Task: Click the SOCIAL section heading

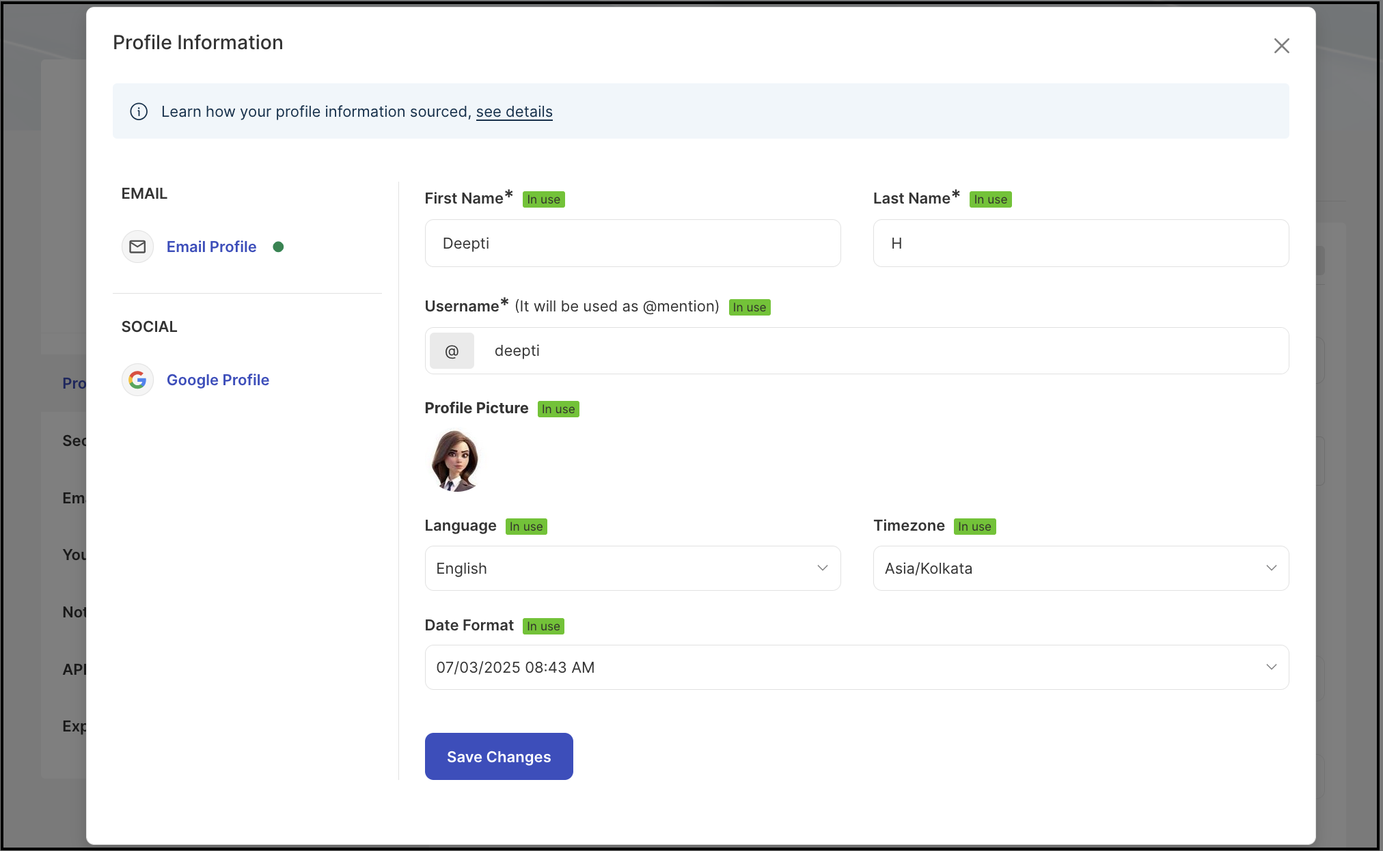Action: (x=149, y=326)
